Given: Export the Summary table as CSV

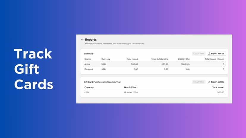Looking at the screenshot, I should [x=216, y=54].
